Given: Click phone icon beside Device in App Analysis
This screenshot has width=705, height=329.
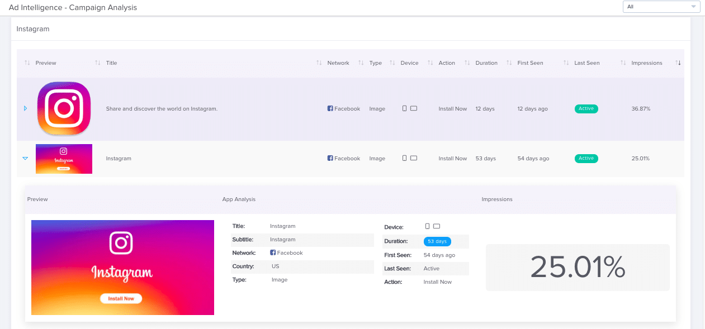Looking at the screenshot, I should pos(428,226).
